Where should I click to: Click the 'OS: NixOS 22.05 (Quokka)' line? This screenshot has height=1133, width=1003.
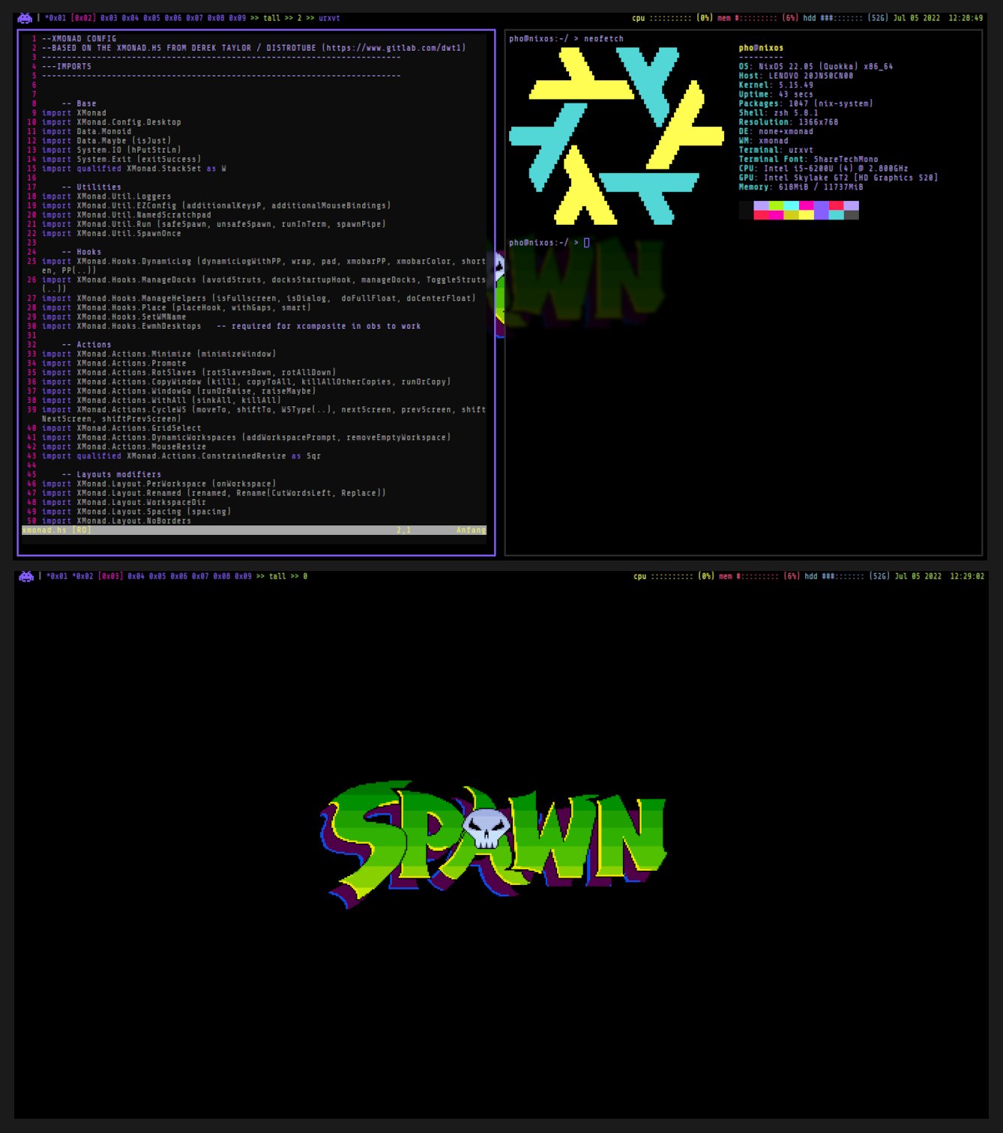click(x=816, y=67)
